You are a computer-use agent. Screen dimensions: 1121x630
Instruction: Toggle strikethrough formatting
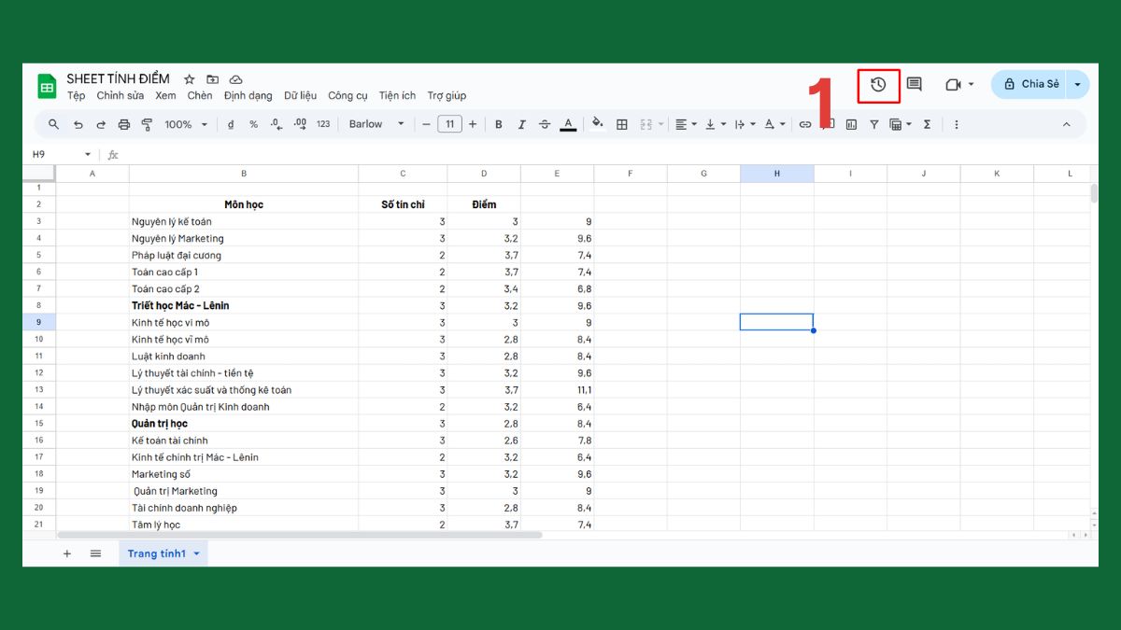[545, 123]
